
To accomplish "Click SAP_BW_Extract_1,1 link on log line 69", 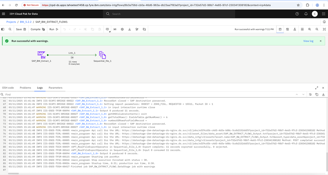I will (x=84, y=111).
